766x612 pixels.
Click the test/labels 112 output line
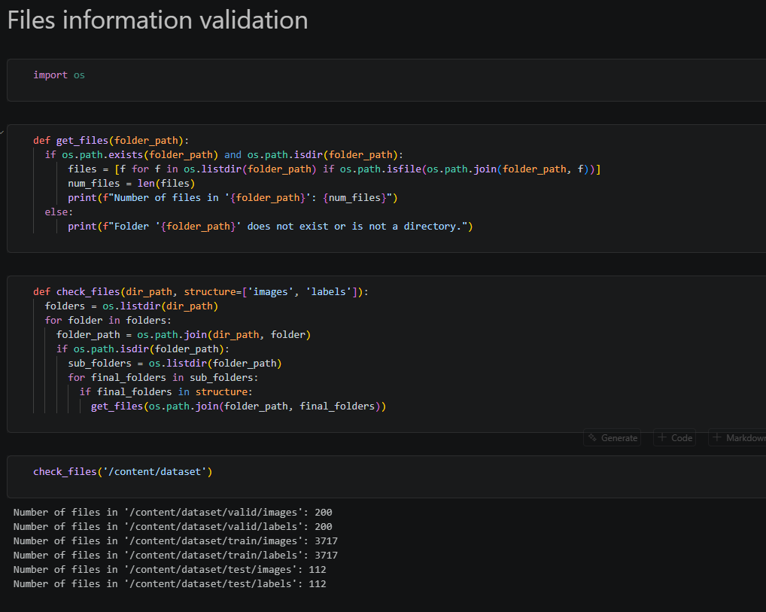[x=169, y=583]
